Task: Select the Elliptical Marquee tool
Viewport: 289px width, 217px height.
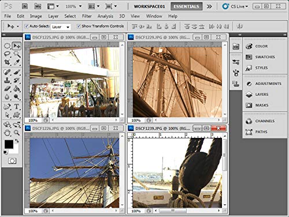Action: (7, 46)
